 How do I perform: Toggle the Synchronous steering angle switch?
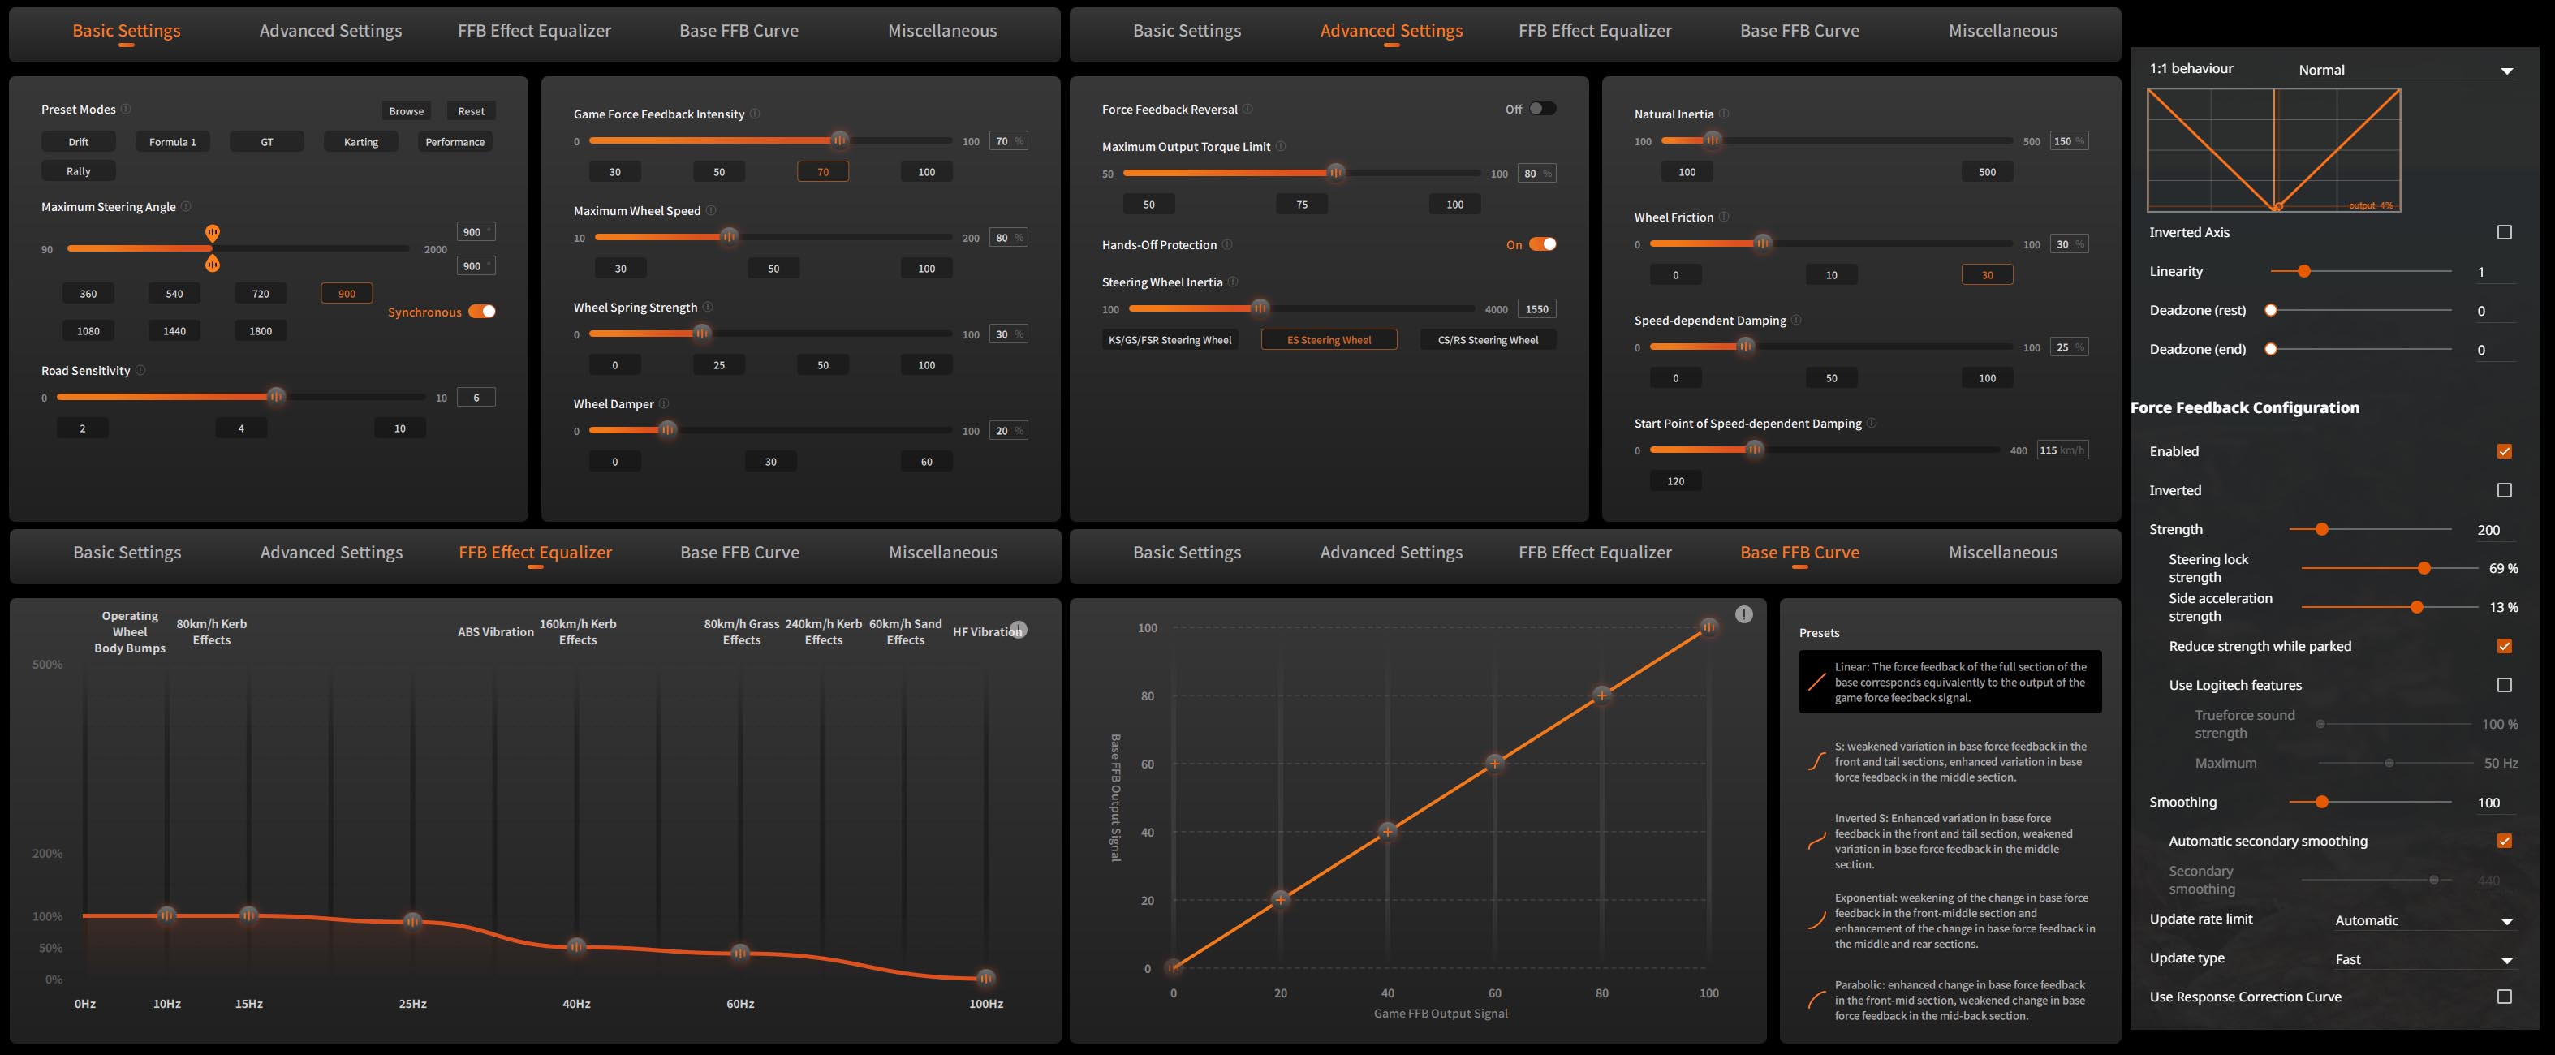click(x=482, y=312)
